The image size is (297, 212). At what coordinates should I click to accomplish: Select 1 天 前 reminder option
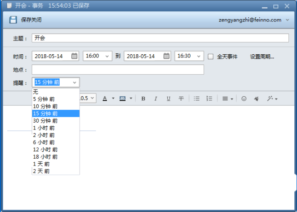coord(56,164)
